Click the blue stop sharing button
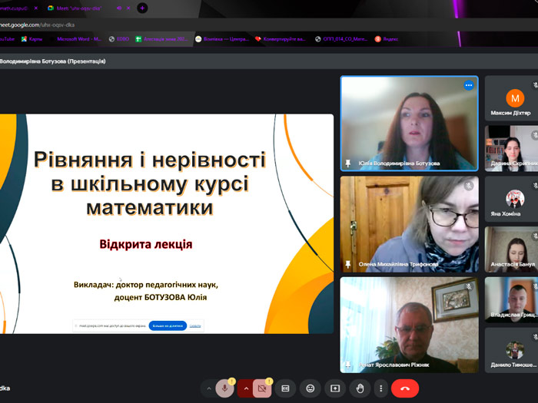 [168, 325]
